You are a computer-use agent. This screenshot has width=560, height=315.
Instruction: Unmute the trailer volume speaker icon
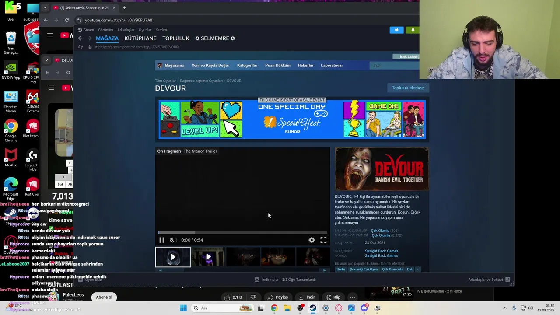[173, 240]
